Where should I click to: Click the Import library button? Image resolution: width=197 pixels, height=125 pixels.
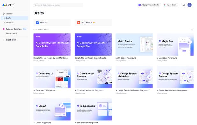(170, 5)
